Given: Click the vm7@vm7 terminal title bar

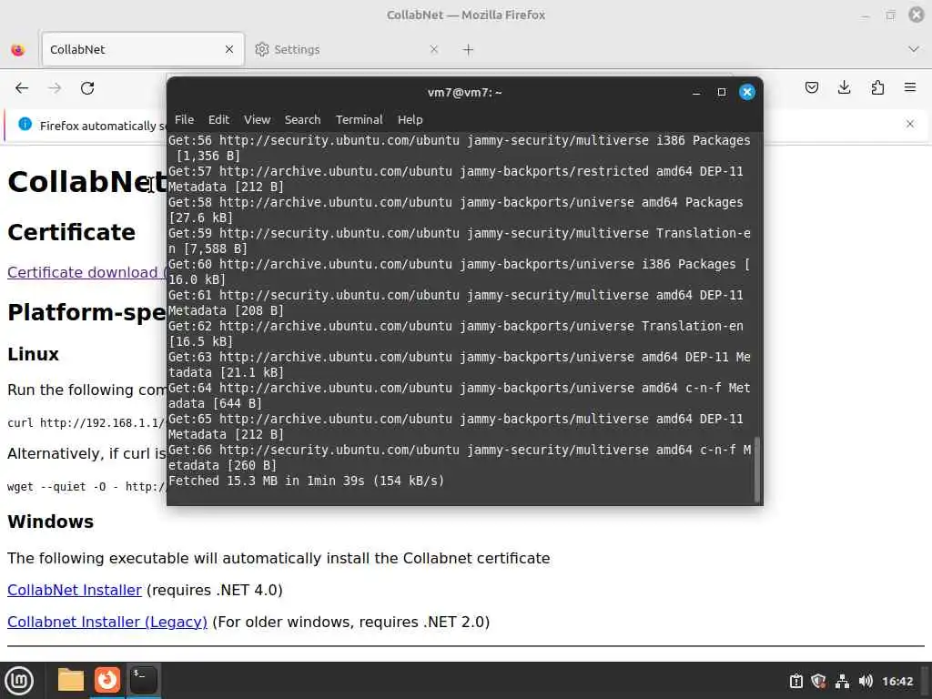Looking at the screenshot, I should coord(465,92).
